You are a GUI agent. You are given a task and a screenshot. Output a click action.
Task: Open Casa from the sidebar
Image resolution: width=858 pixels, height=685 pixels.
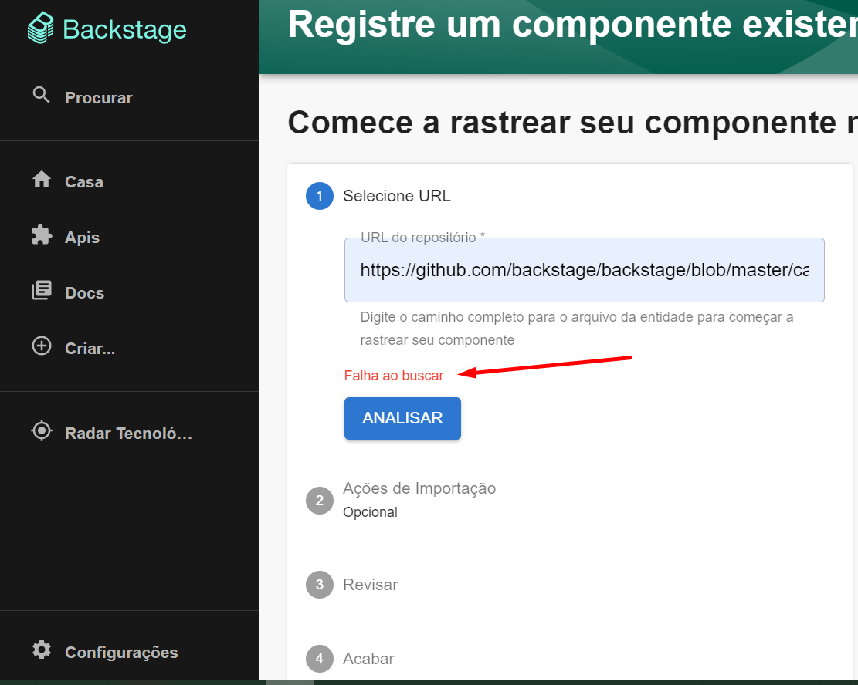[84, 181]
